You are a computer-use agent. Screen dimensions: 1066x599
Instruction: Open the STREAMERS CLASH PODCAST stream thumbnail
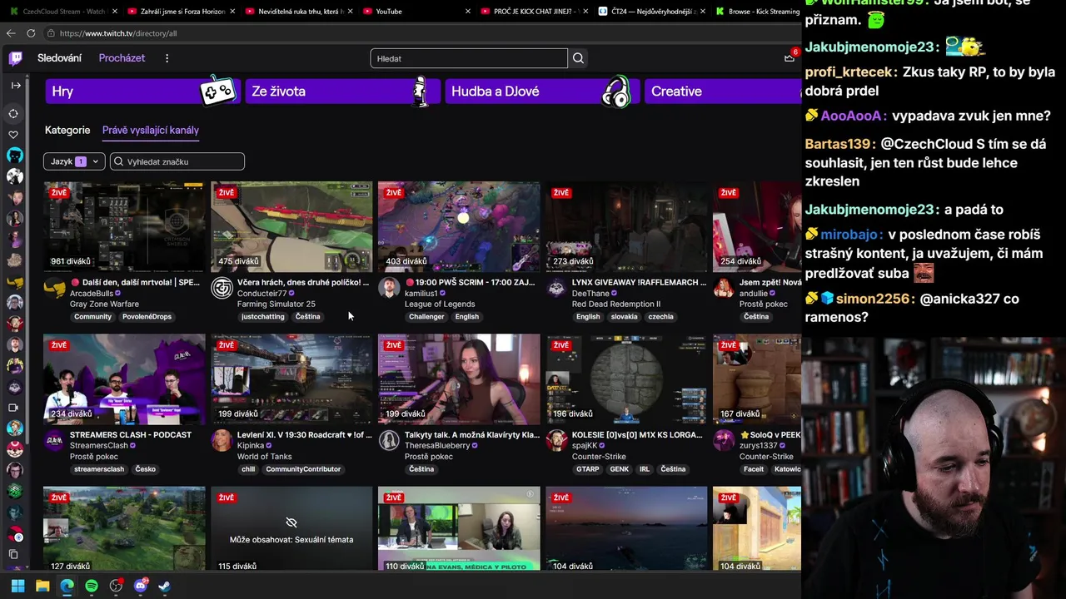click(124, 379)
